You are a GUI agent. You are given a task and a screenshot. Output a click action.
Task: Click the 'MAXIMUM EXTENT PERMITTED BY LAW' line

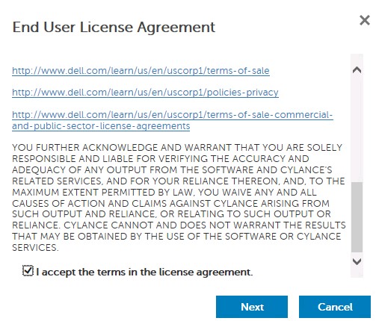click(164, 193)
